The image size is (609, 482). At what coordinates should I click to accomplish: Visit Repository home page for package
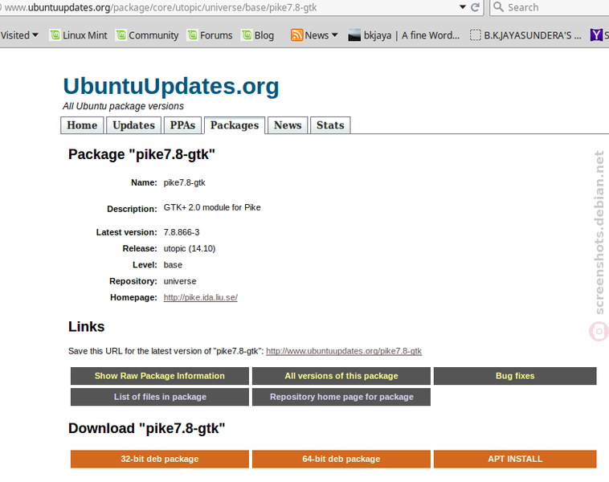click(x=341, y=397)
